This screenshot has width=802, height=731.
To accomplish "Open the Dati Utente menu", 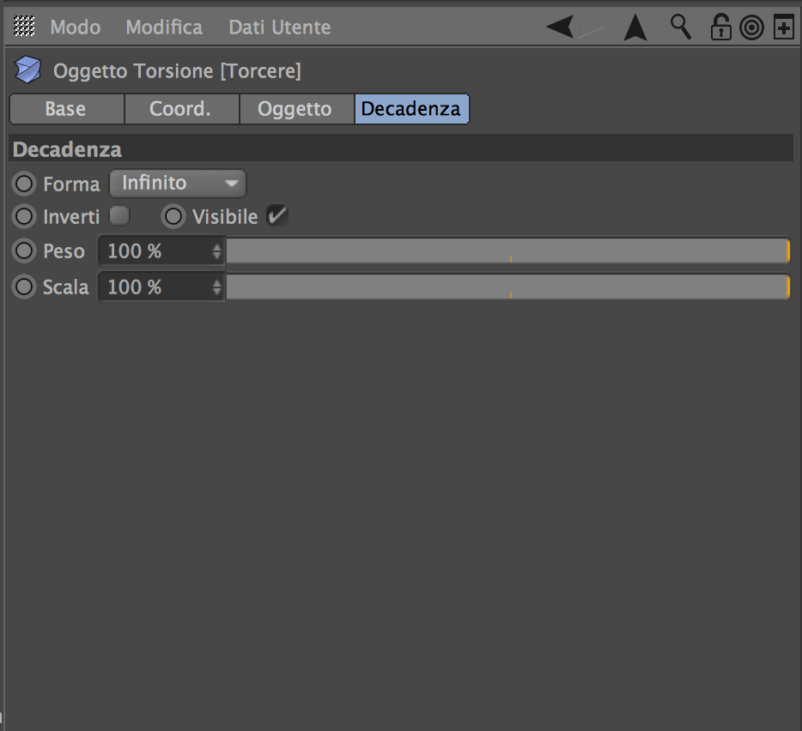I will [280, 27].
